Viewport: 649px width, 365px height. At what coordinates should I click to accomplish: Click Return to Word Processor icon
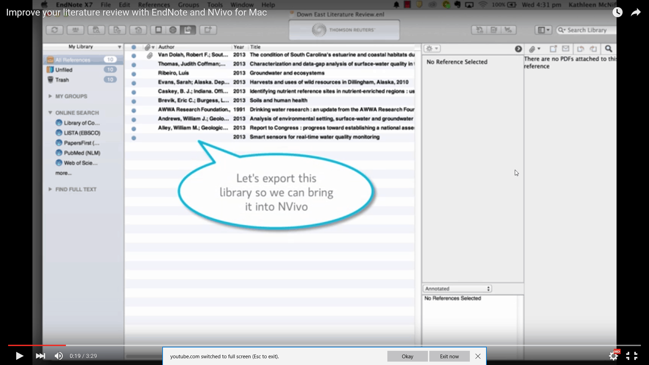(x=509, y=30)
